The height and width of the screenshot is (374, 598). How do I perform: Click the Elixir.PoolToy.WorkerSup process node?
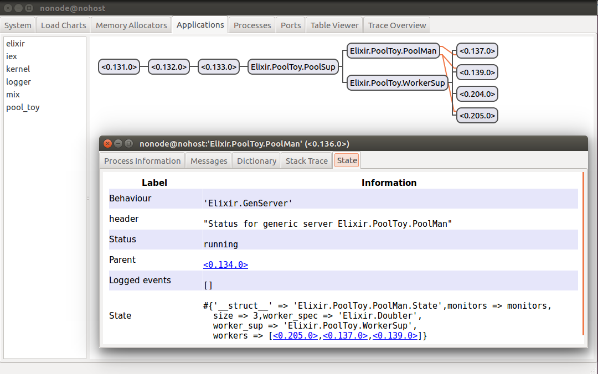[x=398, y=83]
